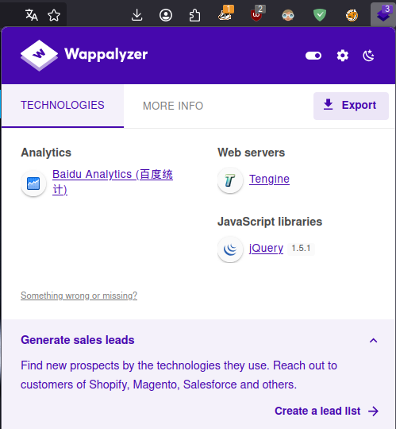Viewport: 396px width, 429px height.
Task: Click the jQuery logo icon
Action: point(230,249)
